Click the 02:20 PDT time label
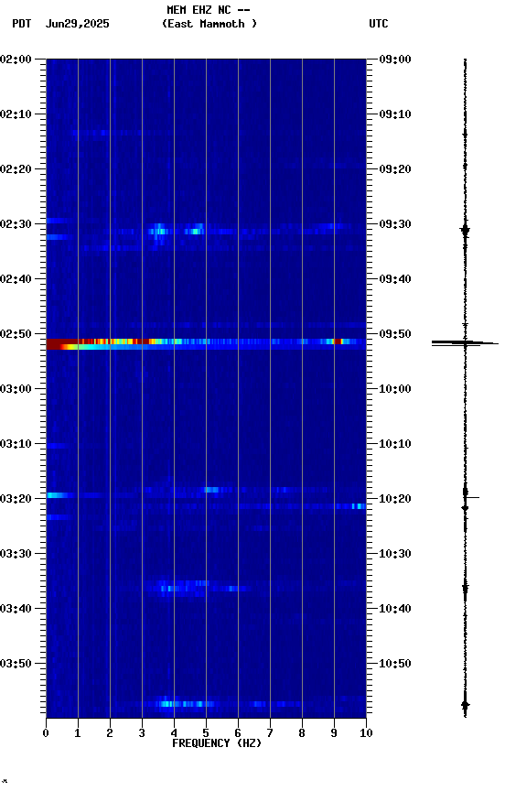This screenshot has width=505, height=791. pos(16,169)
